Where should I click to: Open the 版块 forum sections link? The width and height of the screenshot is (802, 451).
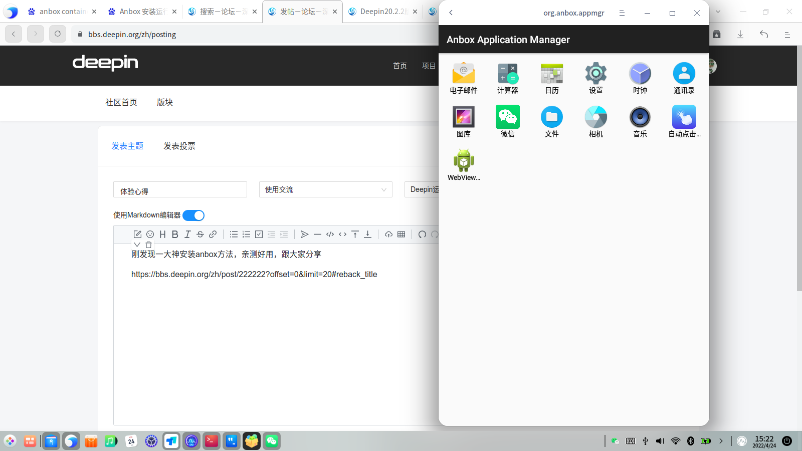pos(165,102)
